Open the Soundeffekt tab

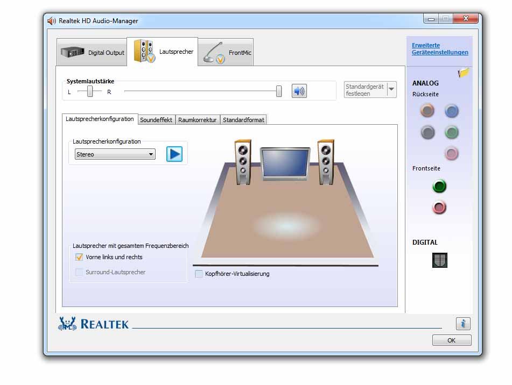pyautogui.click(x=156, y=120)
